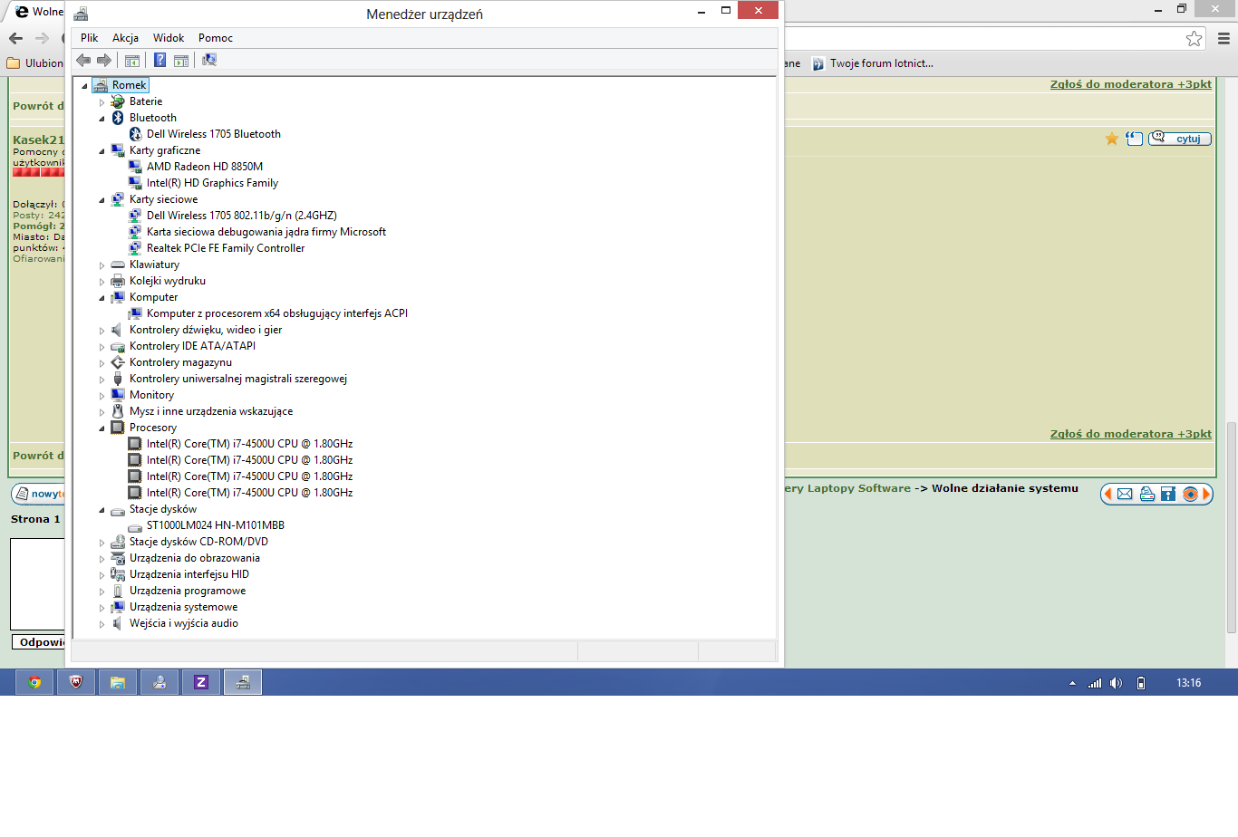Click the USB icon for Kontrolery uniwersalnej magistrali szeregowej
The height and width of the screenshot is (837, 1238).
118,379
